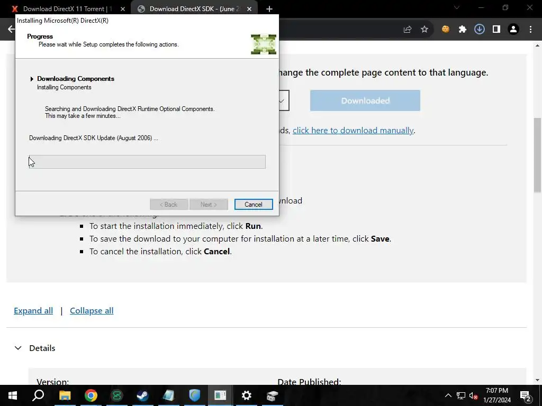Click the Chrome tab search chevron
542x406 pixels.
click(x=457, y=7)
